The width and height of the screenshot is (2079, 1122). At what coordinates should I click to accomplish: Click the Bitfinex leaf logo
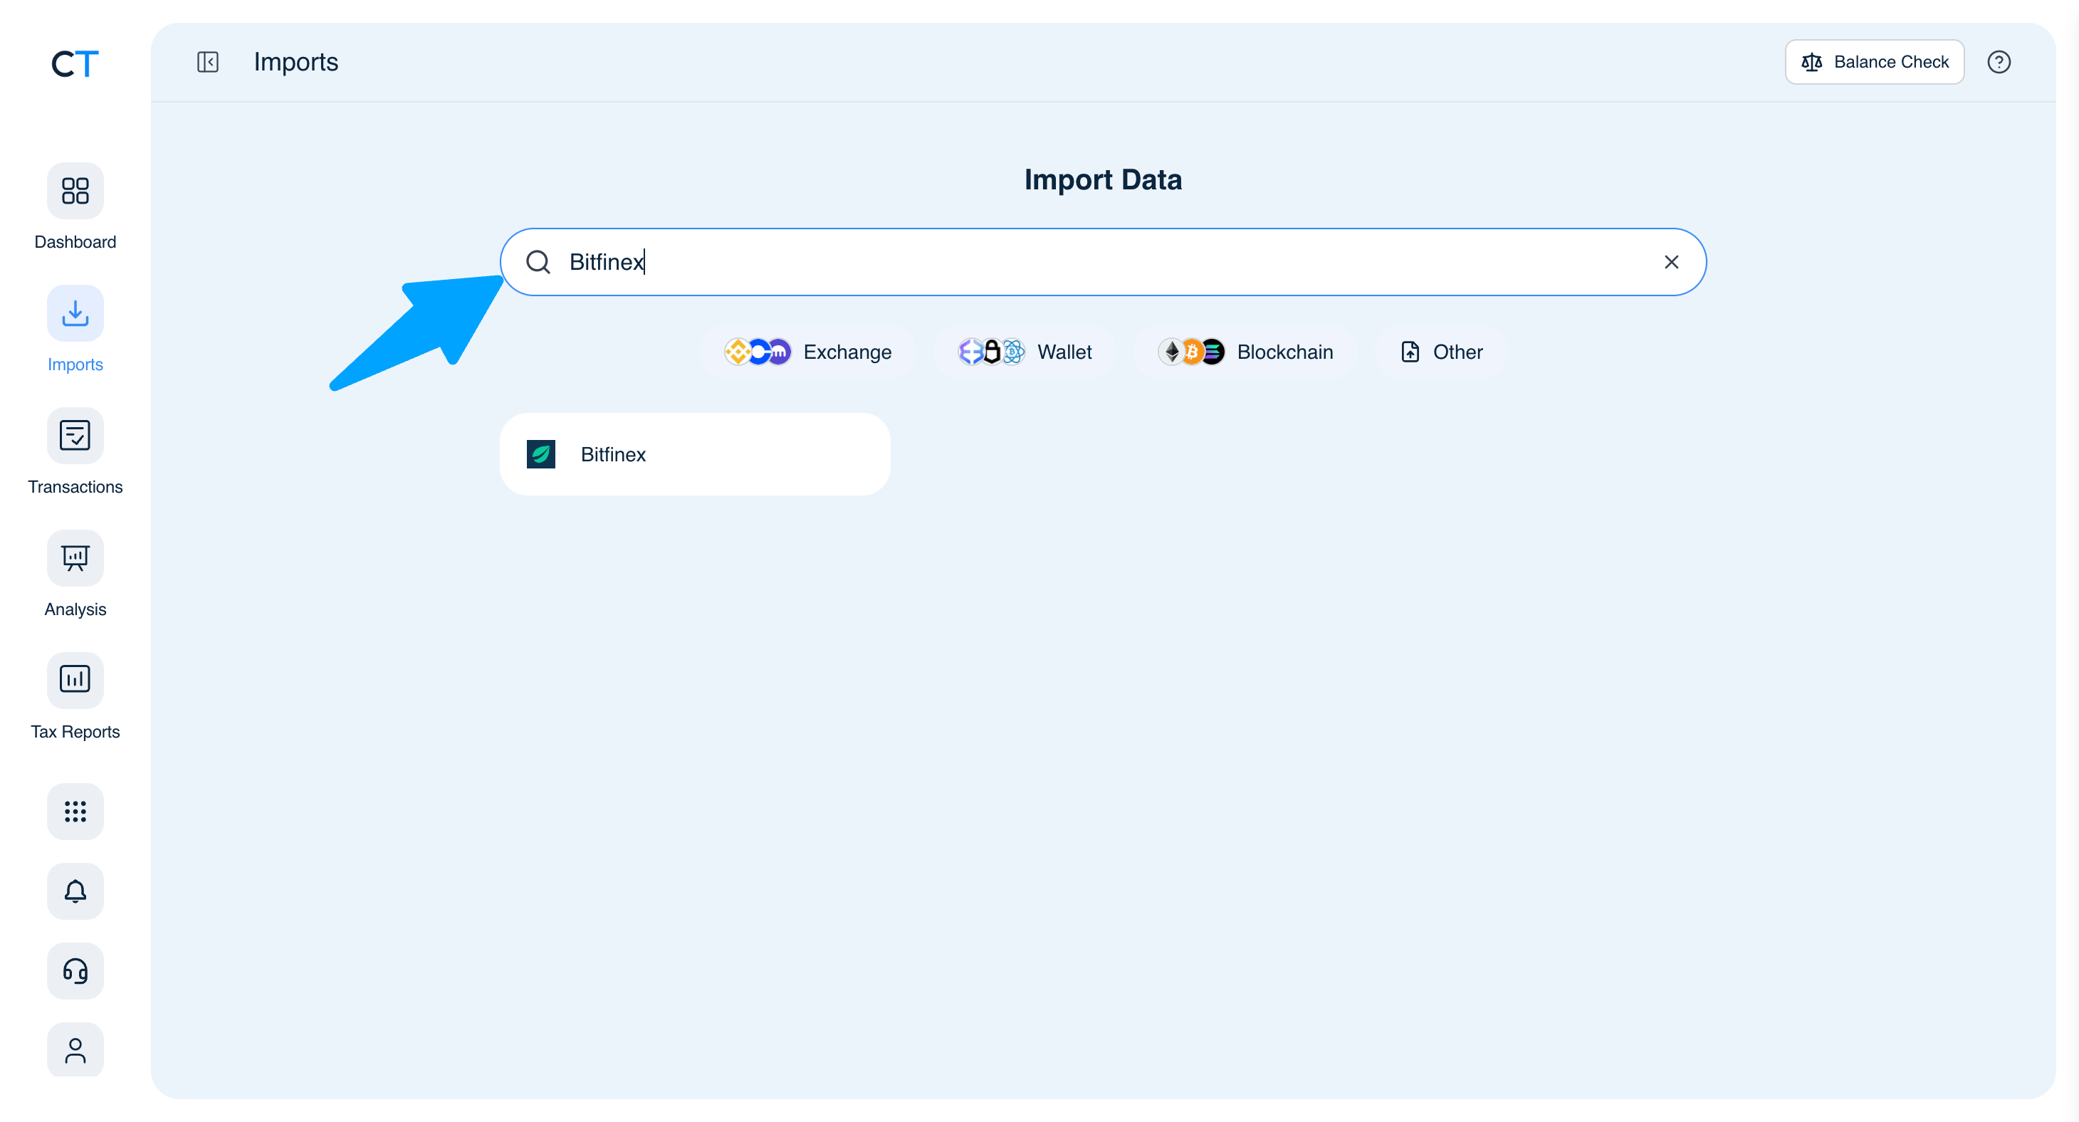pyautogui.click(x=540, y=454)
